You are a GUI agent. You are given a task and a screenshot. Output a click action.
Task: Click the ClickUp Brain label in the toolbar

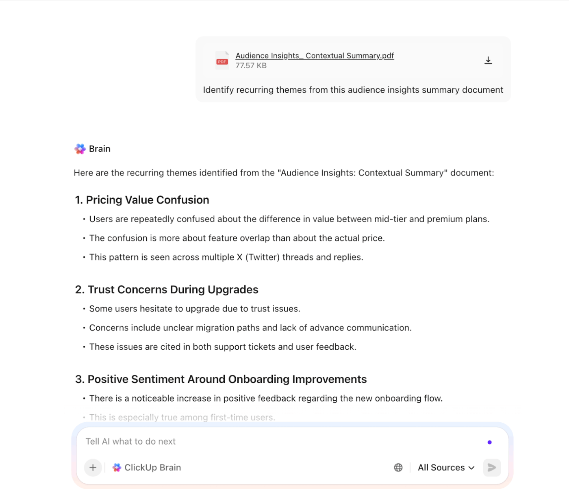pyautogui.click(x=152, y=467)
